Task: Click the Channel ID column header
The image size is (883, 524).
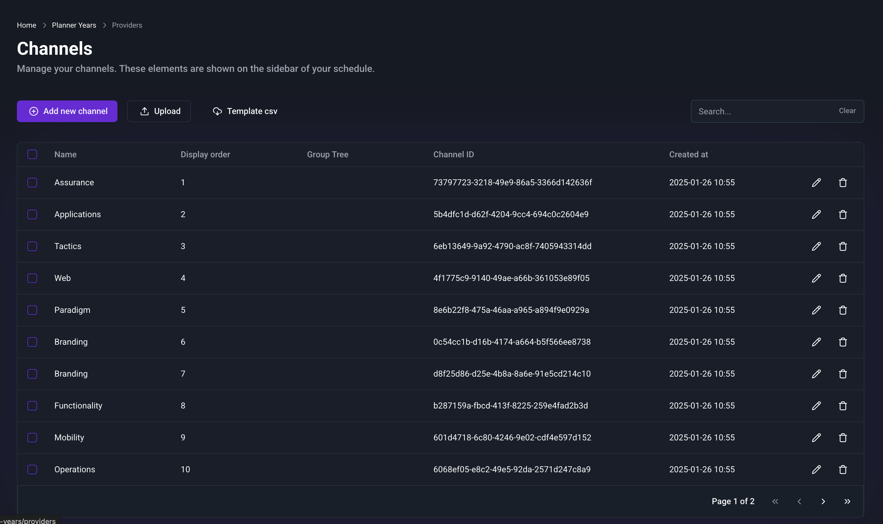Action: click(x=454, y=154)
